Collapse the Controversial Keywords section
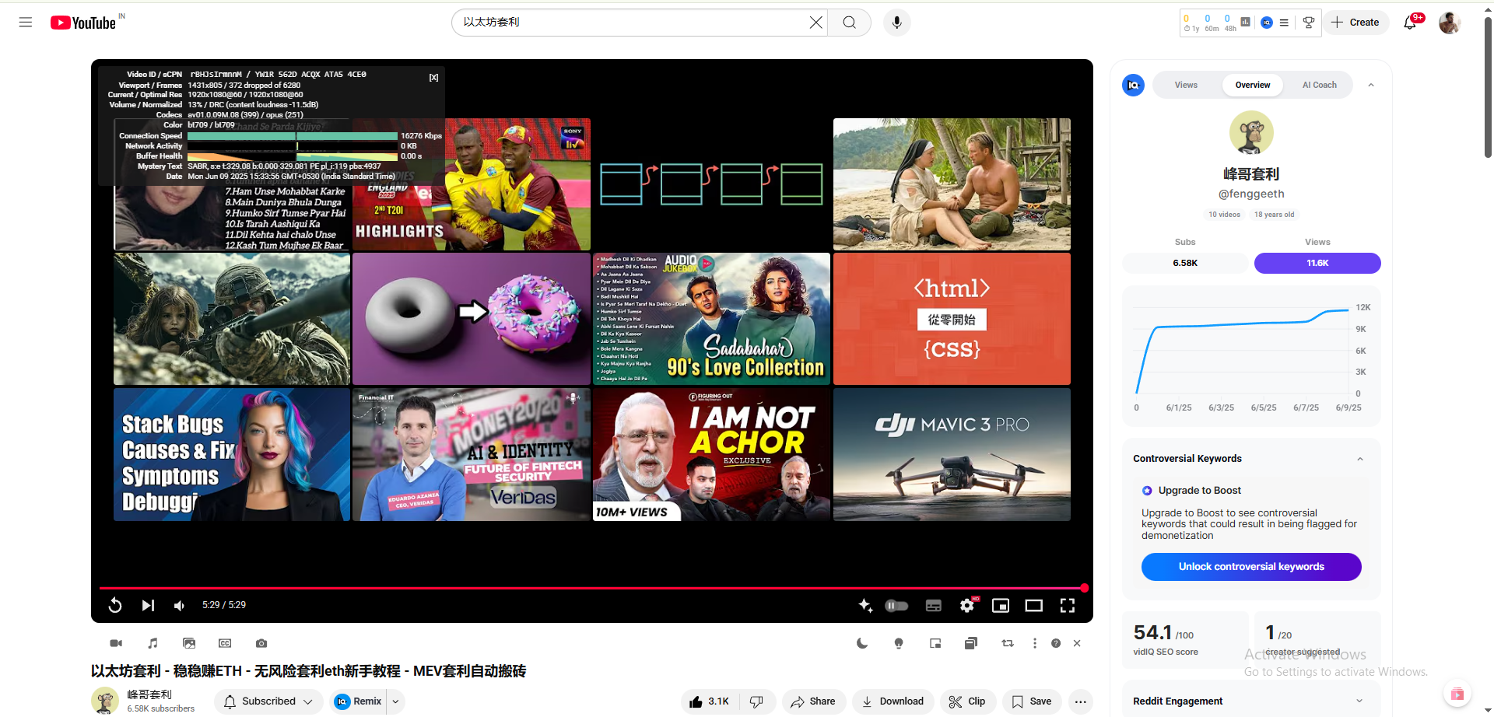 coord(1360,459)
